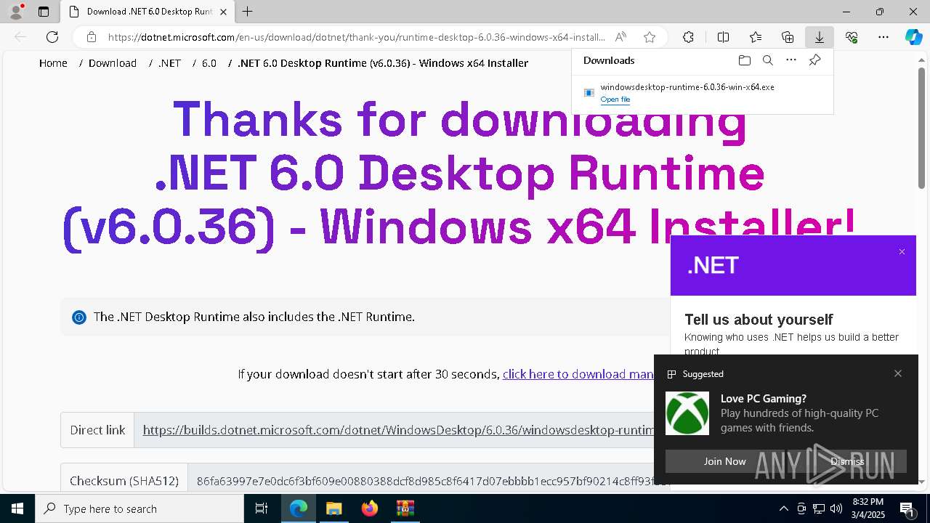Screen dimensions: 930x523
Task: Open Task View on the taskbar
Action: point(262,508)
